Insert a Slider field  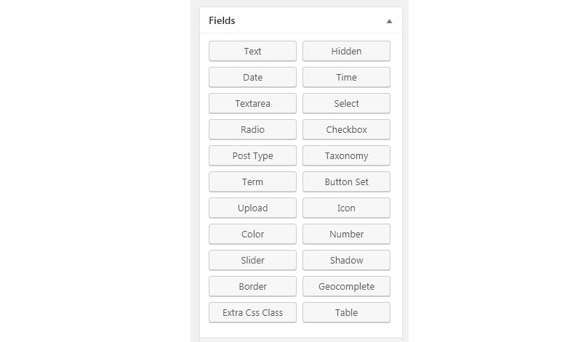252,260
